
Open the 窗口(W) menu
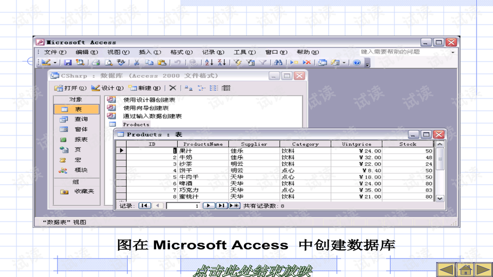(276, 52)
